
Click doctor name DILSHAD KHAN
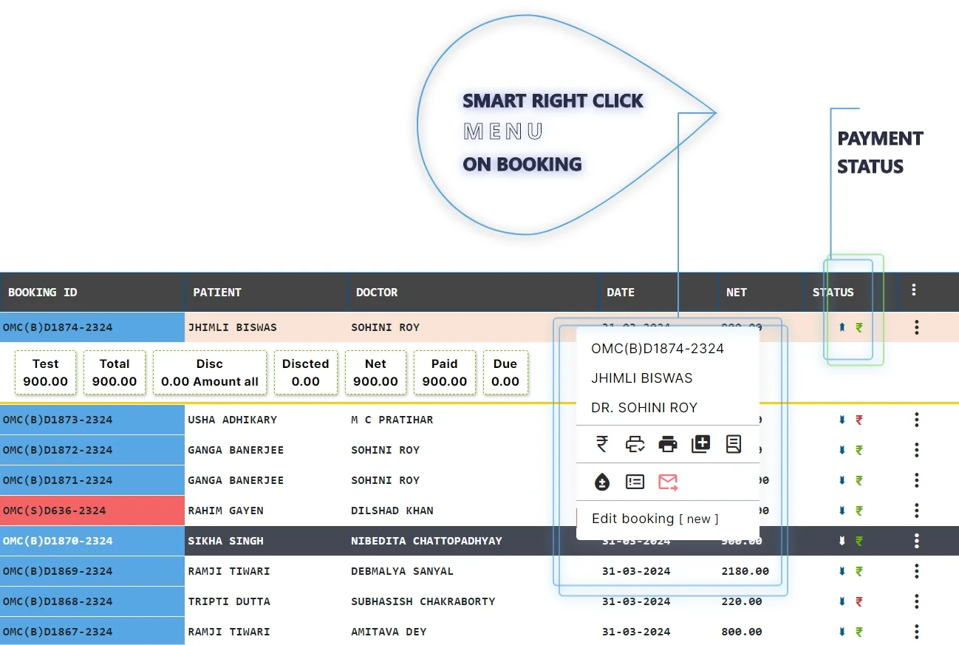pos(392,511)
